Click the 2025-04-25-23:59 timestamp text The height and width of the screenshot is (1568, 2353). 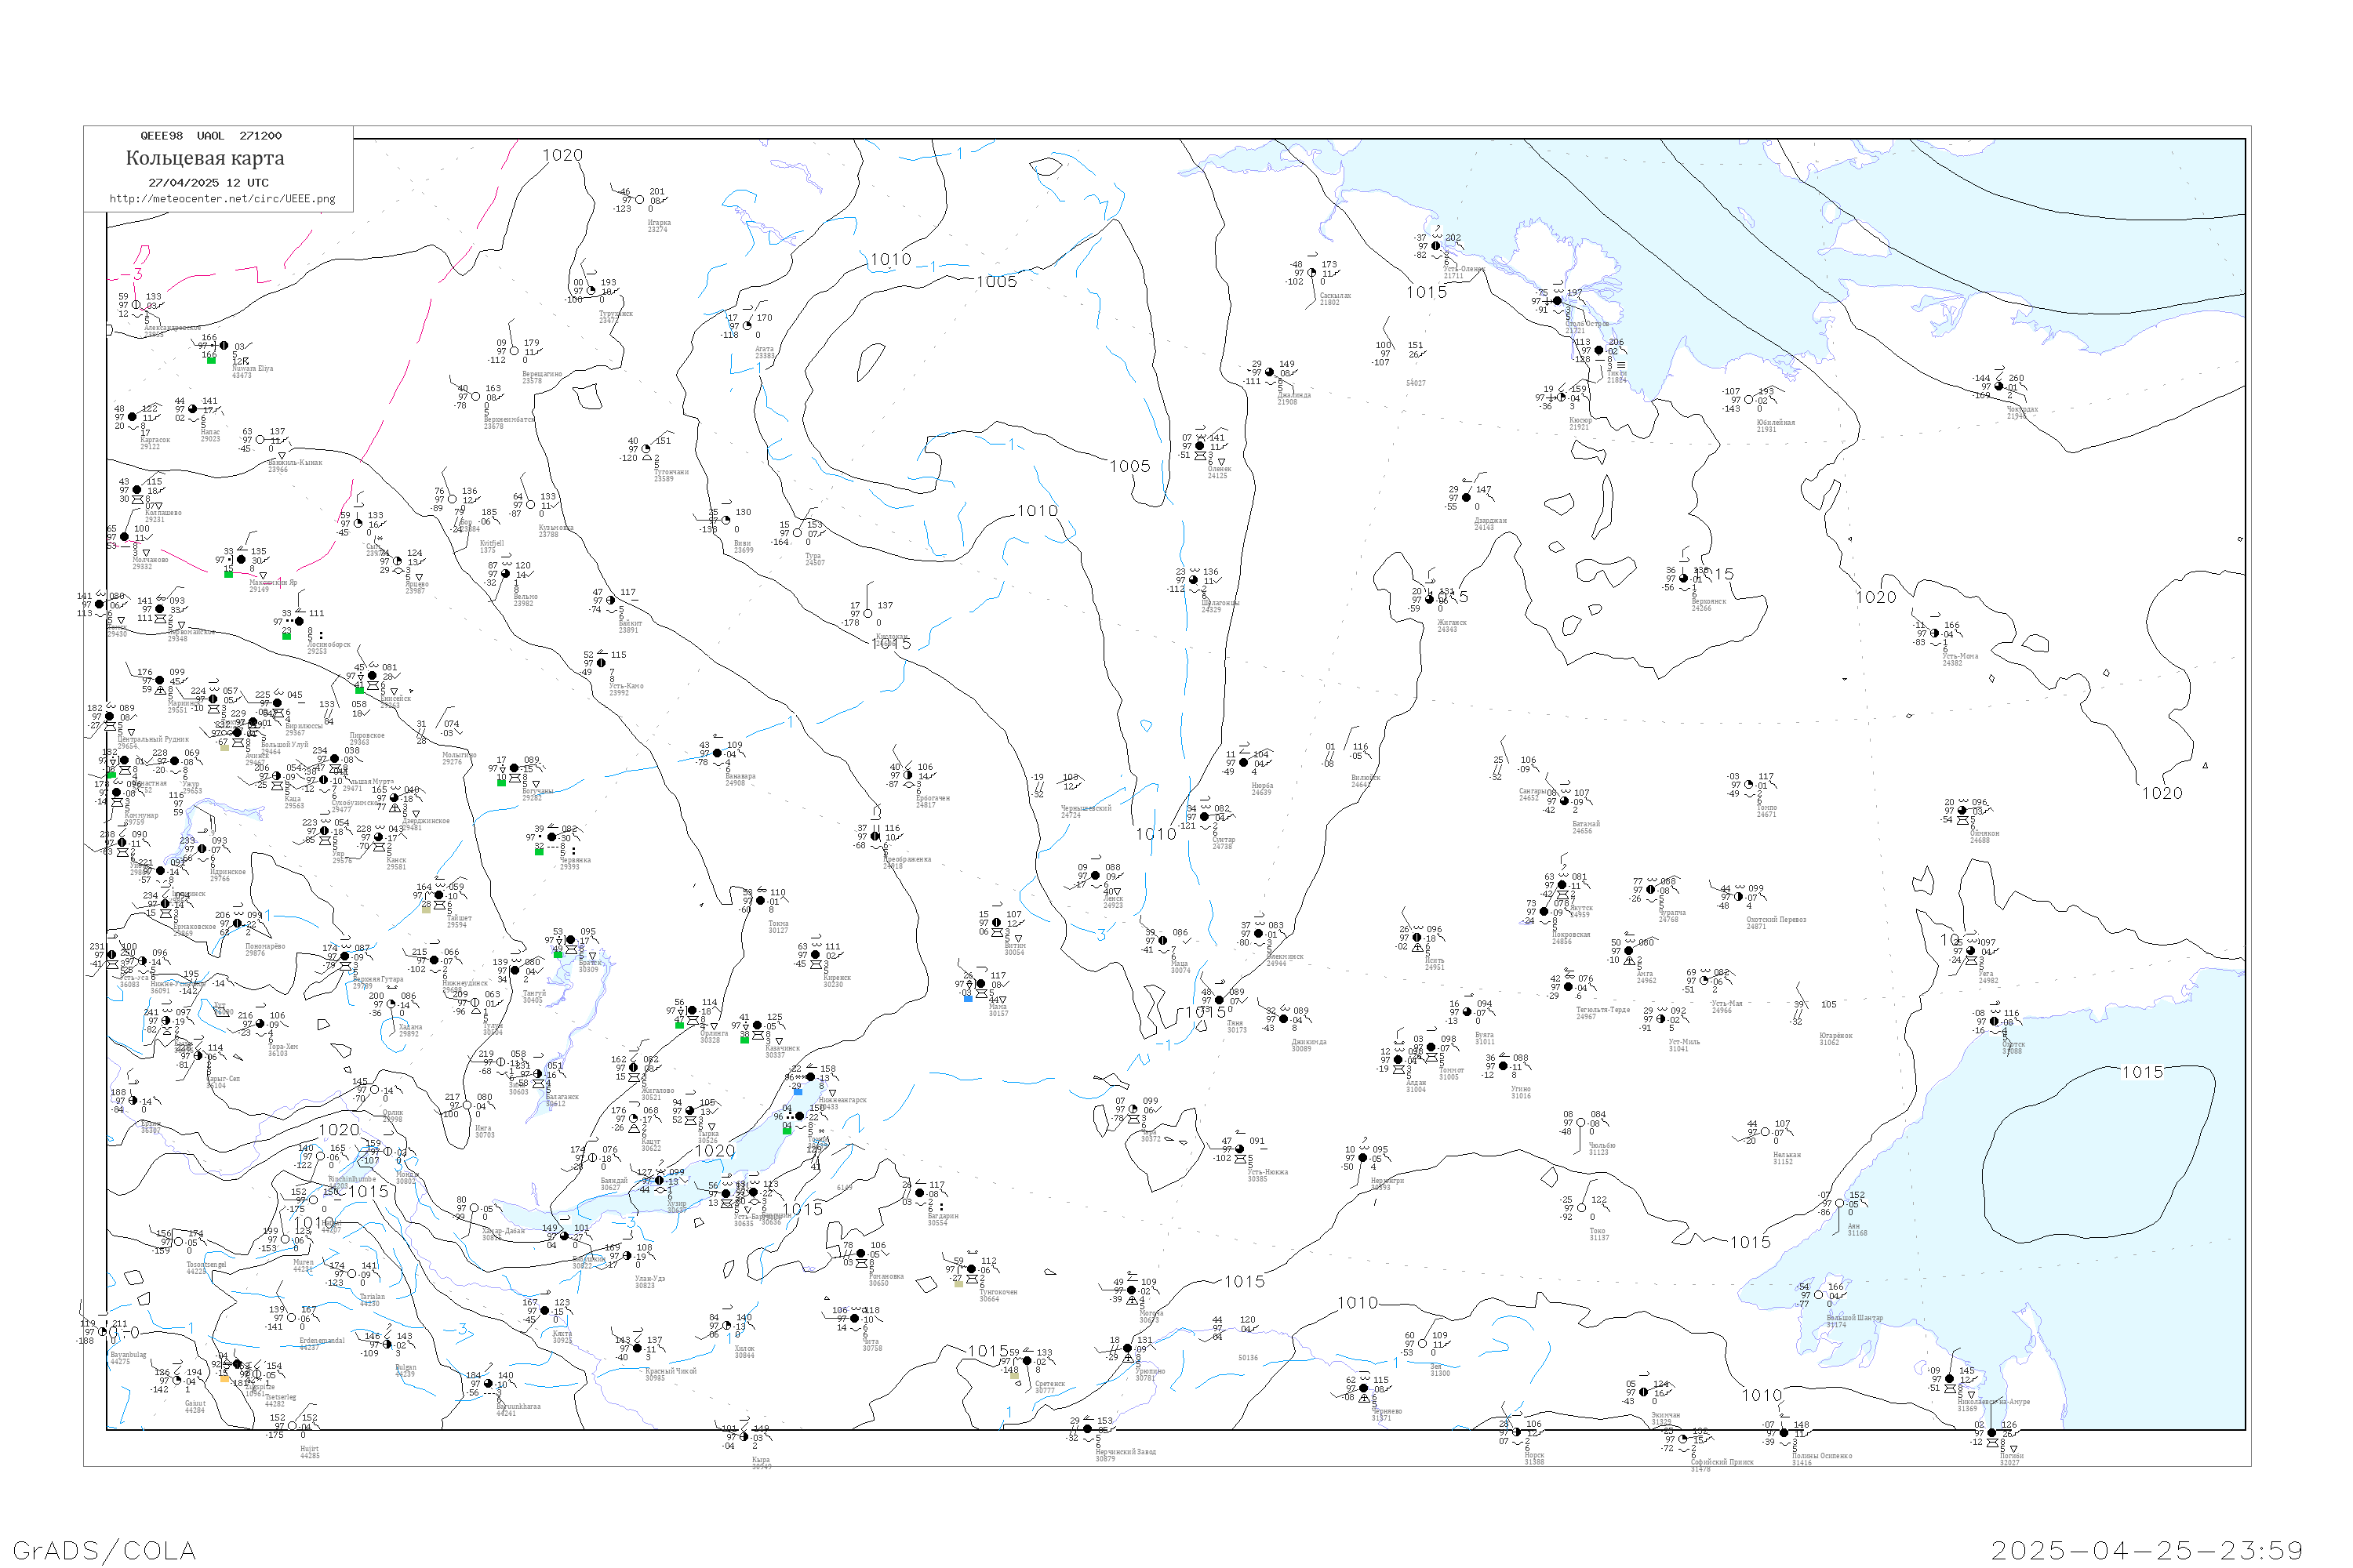click(2147, 1550)
